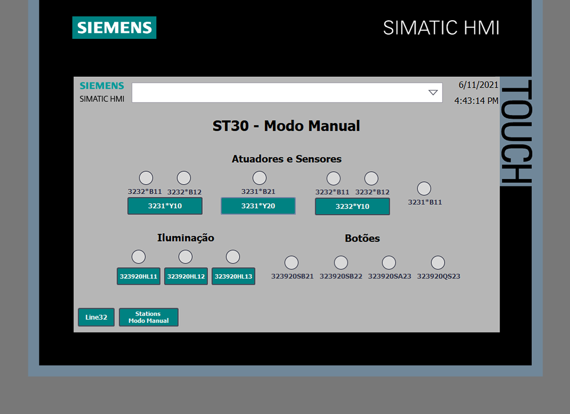Go to the Line32 screen
The height and width of the screenshot is (414, 570).
pyautogui.click(x=96, y=317)
